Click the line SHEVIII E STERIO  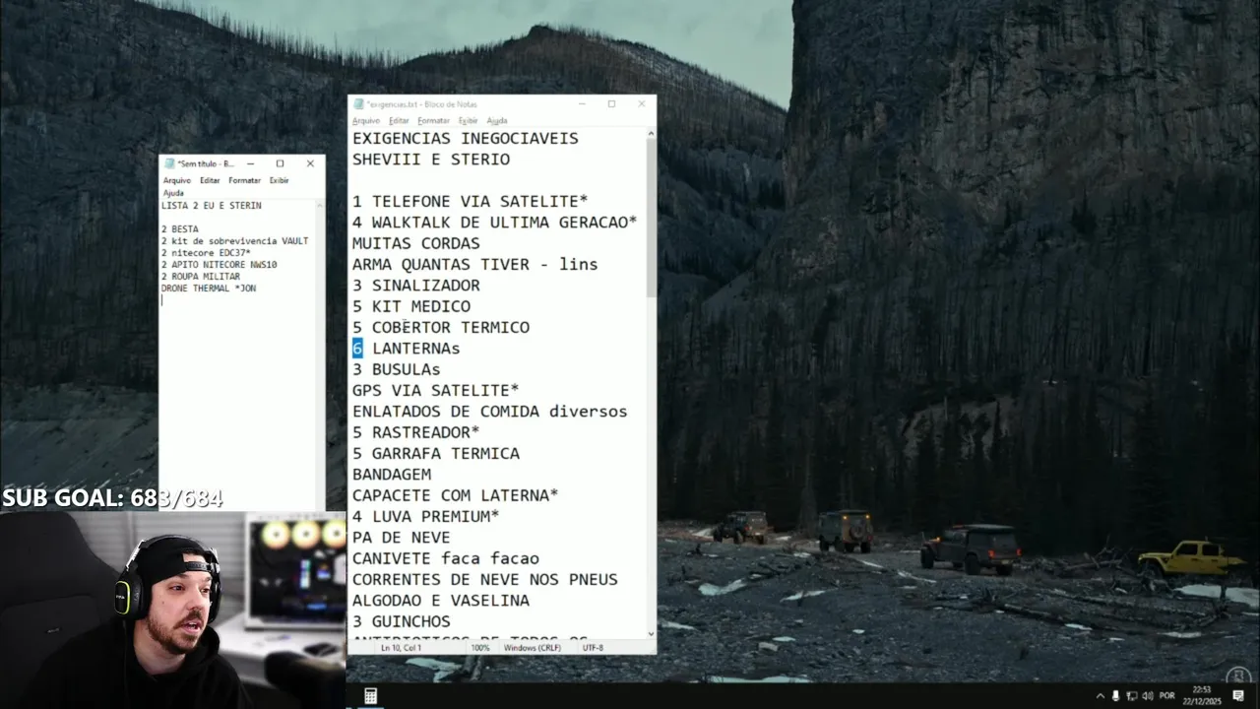[x=431, y=159]
